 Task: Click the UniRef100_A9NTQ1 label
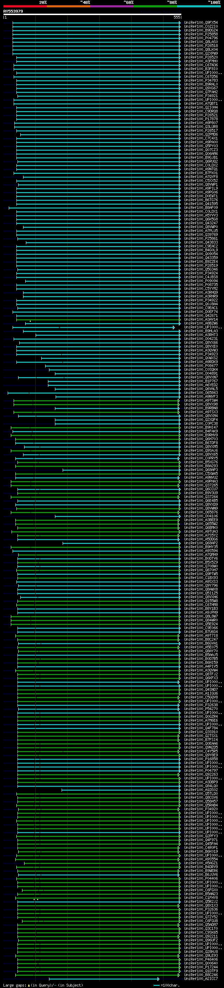(201, 169)
